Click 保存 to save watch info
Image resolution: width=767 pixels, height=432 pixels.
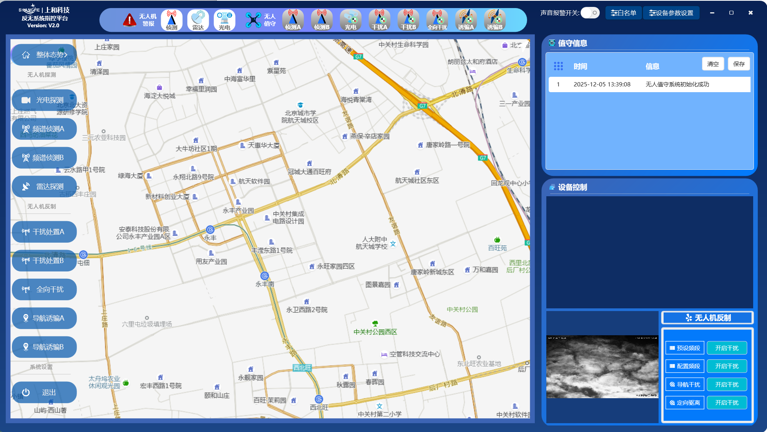pos(739,64)
